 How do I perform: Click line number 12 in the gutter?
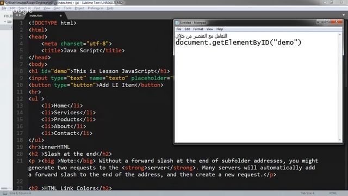click(x=20, y=99)
